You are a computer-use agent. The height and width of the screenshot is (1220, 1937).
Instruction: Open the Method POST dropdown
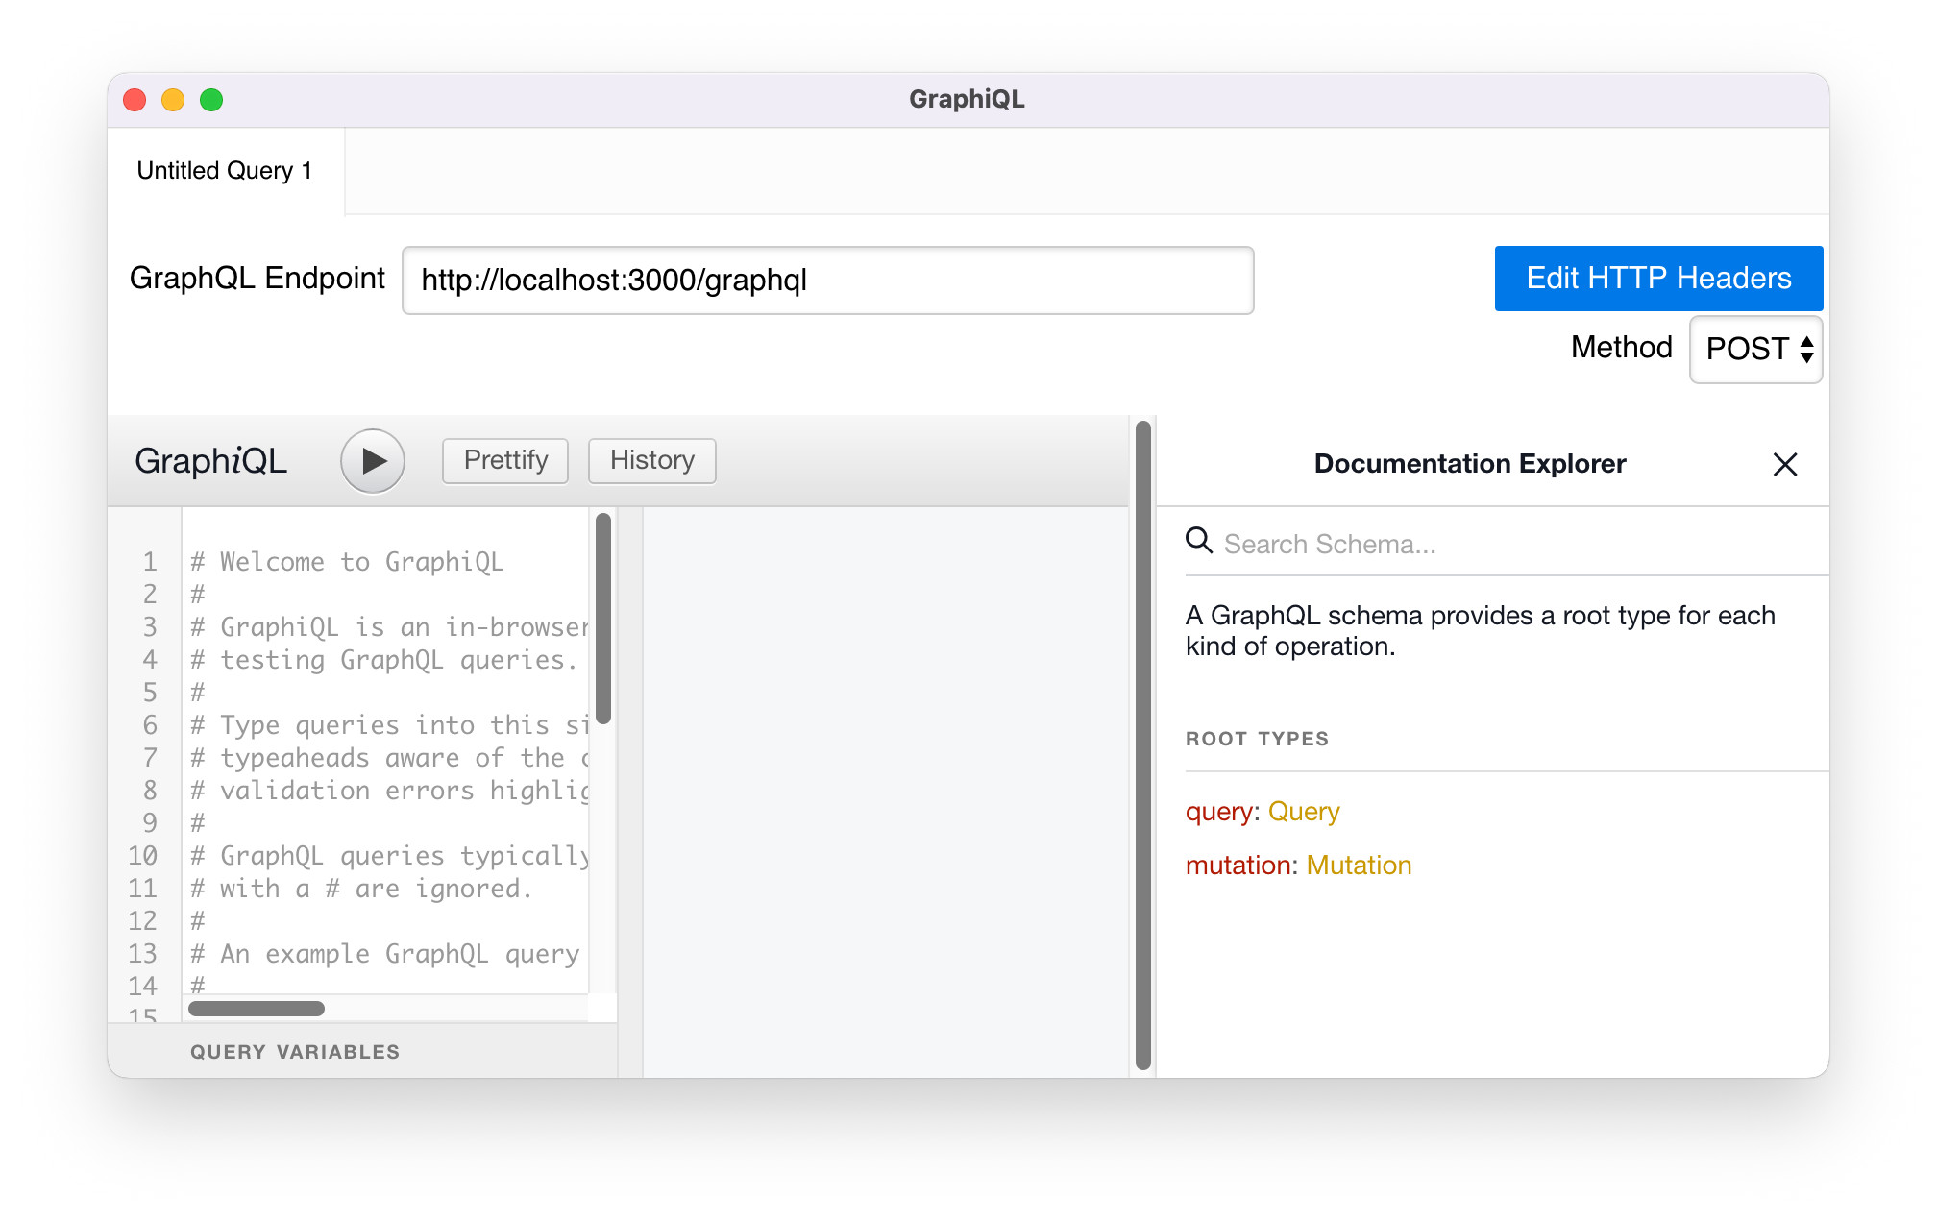(x=1756, y=349)
